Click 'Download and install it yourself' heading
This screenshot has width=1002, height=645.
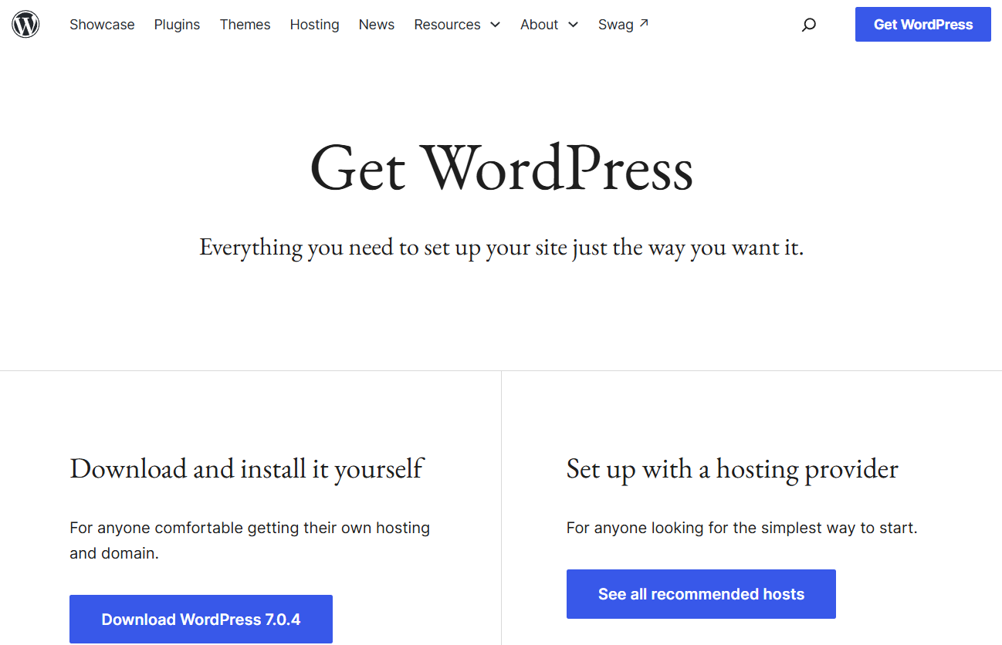point(247,469)
